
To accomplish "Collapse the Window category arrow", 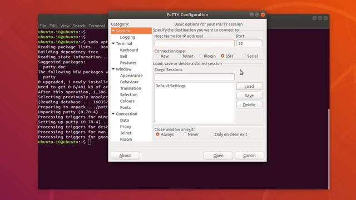I will coord(113,69).
